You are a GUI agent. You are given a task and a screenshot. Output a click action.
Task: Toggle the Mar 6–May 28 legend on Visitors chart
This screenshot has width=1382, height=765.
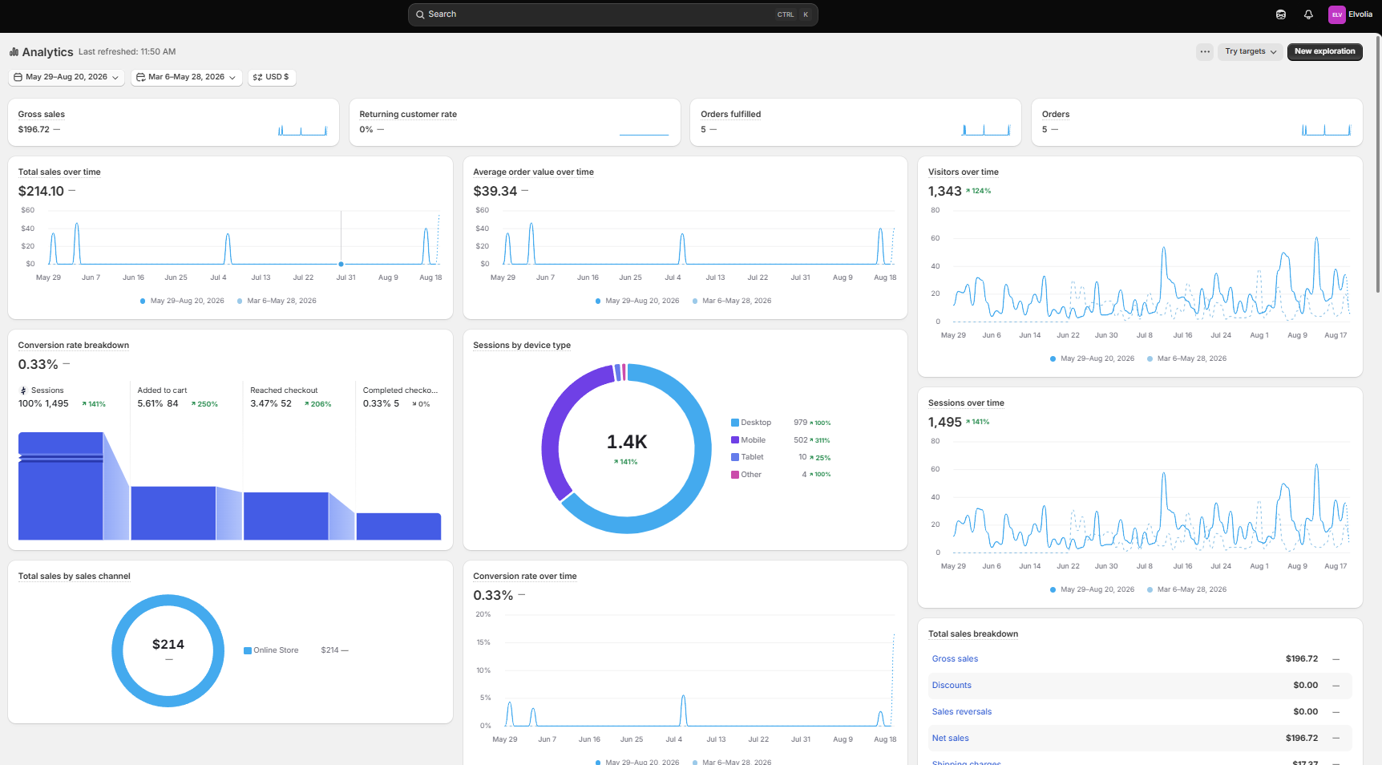1187,358
